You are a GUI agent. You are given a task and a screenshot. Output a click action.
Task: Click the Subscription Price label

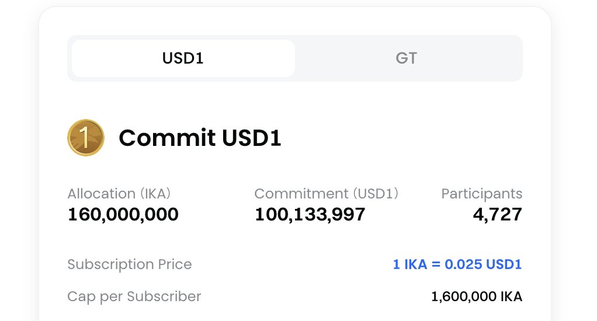130,264
